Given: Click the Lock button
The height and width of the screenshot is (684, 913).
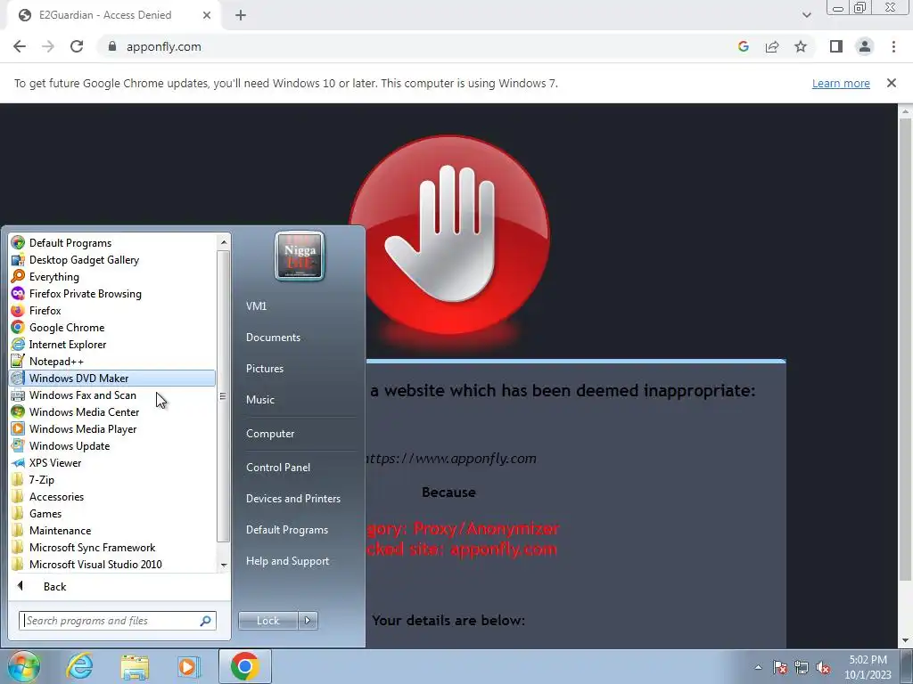Looking at the screenshot, I should tap(267, 621).
